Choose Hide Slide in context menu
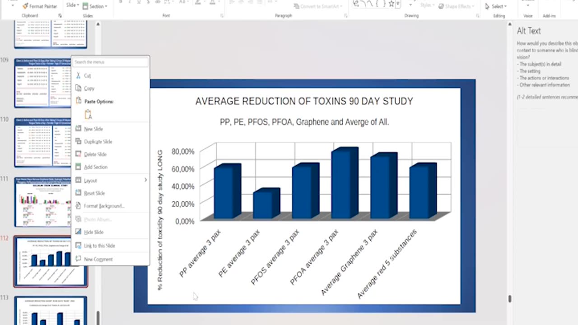This screenshot has height=325, width=578. coord(110,232)
